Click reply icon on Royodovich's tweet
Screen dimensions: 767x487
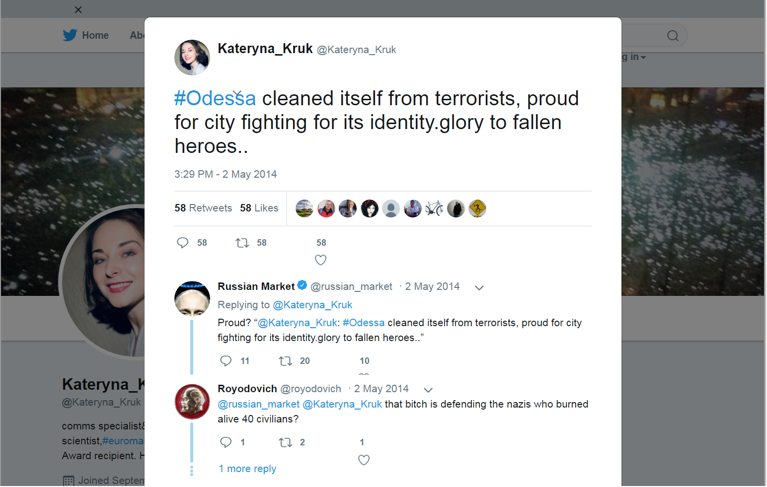click(x=226, y=442)
